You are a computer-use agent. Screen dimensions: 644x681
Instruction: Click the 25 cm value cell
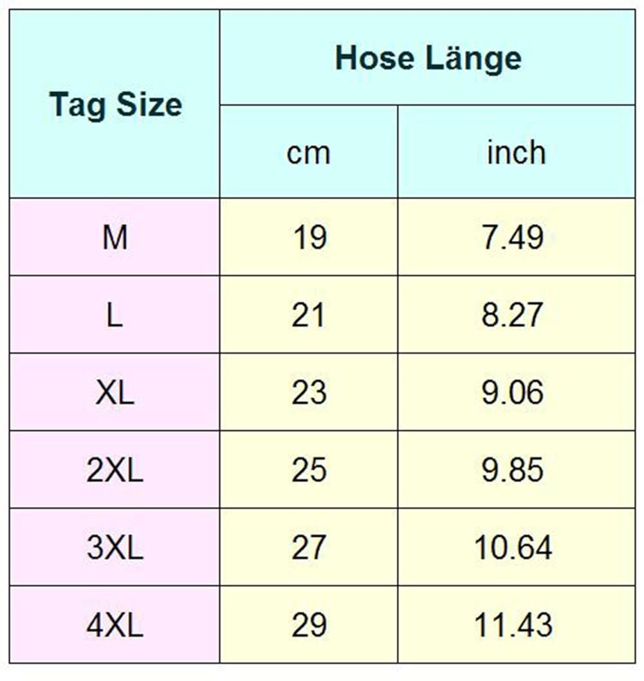[x=309, y=470]
